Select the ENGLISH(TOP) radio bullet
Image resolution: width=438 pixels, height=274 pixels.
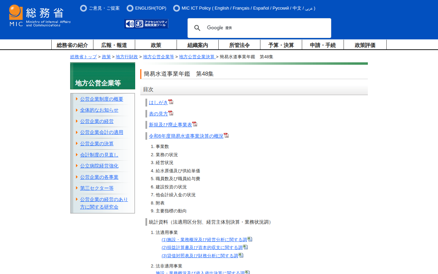(x=130, y=8)
